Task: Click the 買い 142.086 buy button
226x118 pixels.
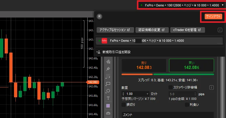Action: 192,65
